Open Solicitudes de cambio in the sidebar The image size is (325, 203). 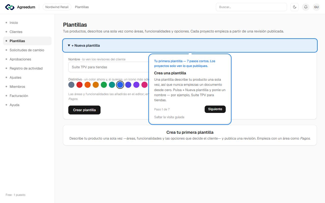point(27,50)
